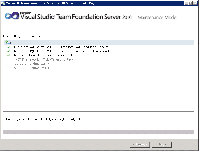Click green checkmark beside Data-Tier Application Framework

click(x=8, y=51)
